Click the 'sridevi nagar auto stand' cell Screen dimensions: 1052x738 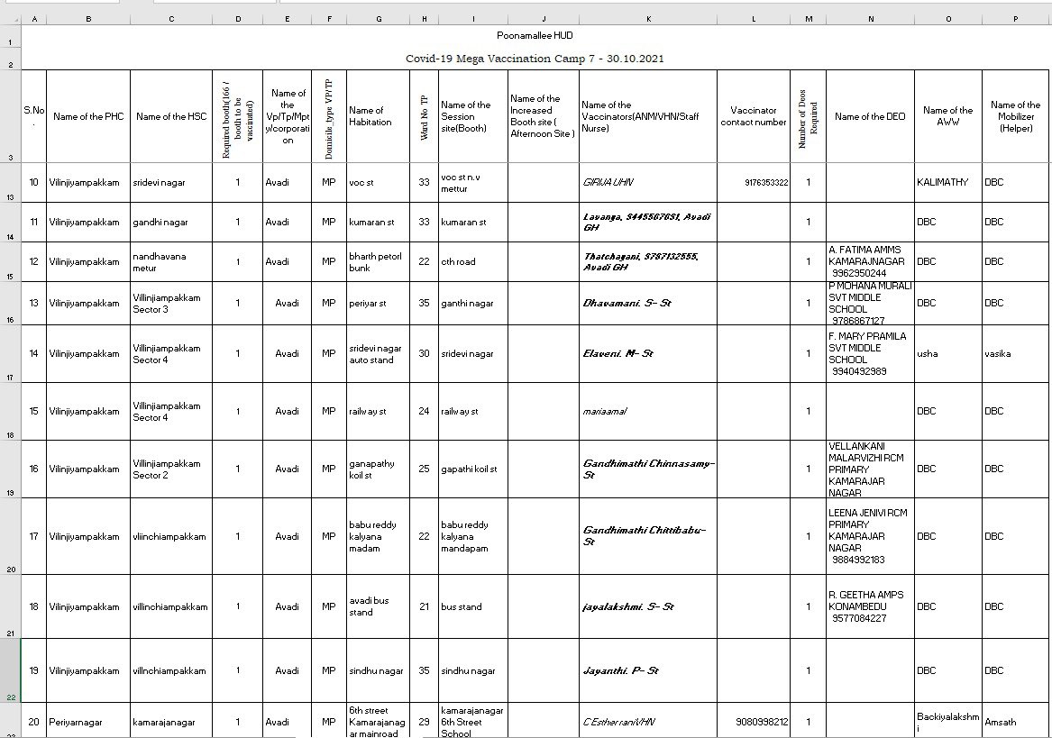tap(379, 353)
